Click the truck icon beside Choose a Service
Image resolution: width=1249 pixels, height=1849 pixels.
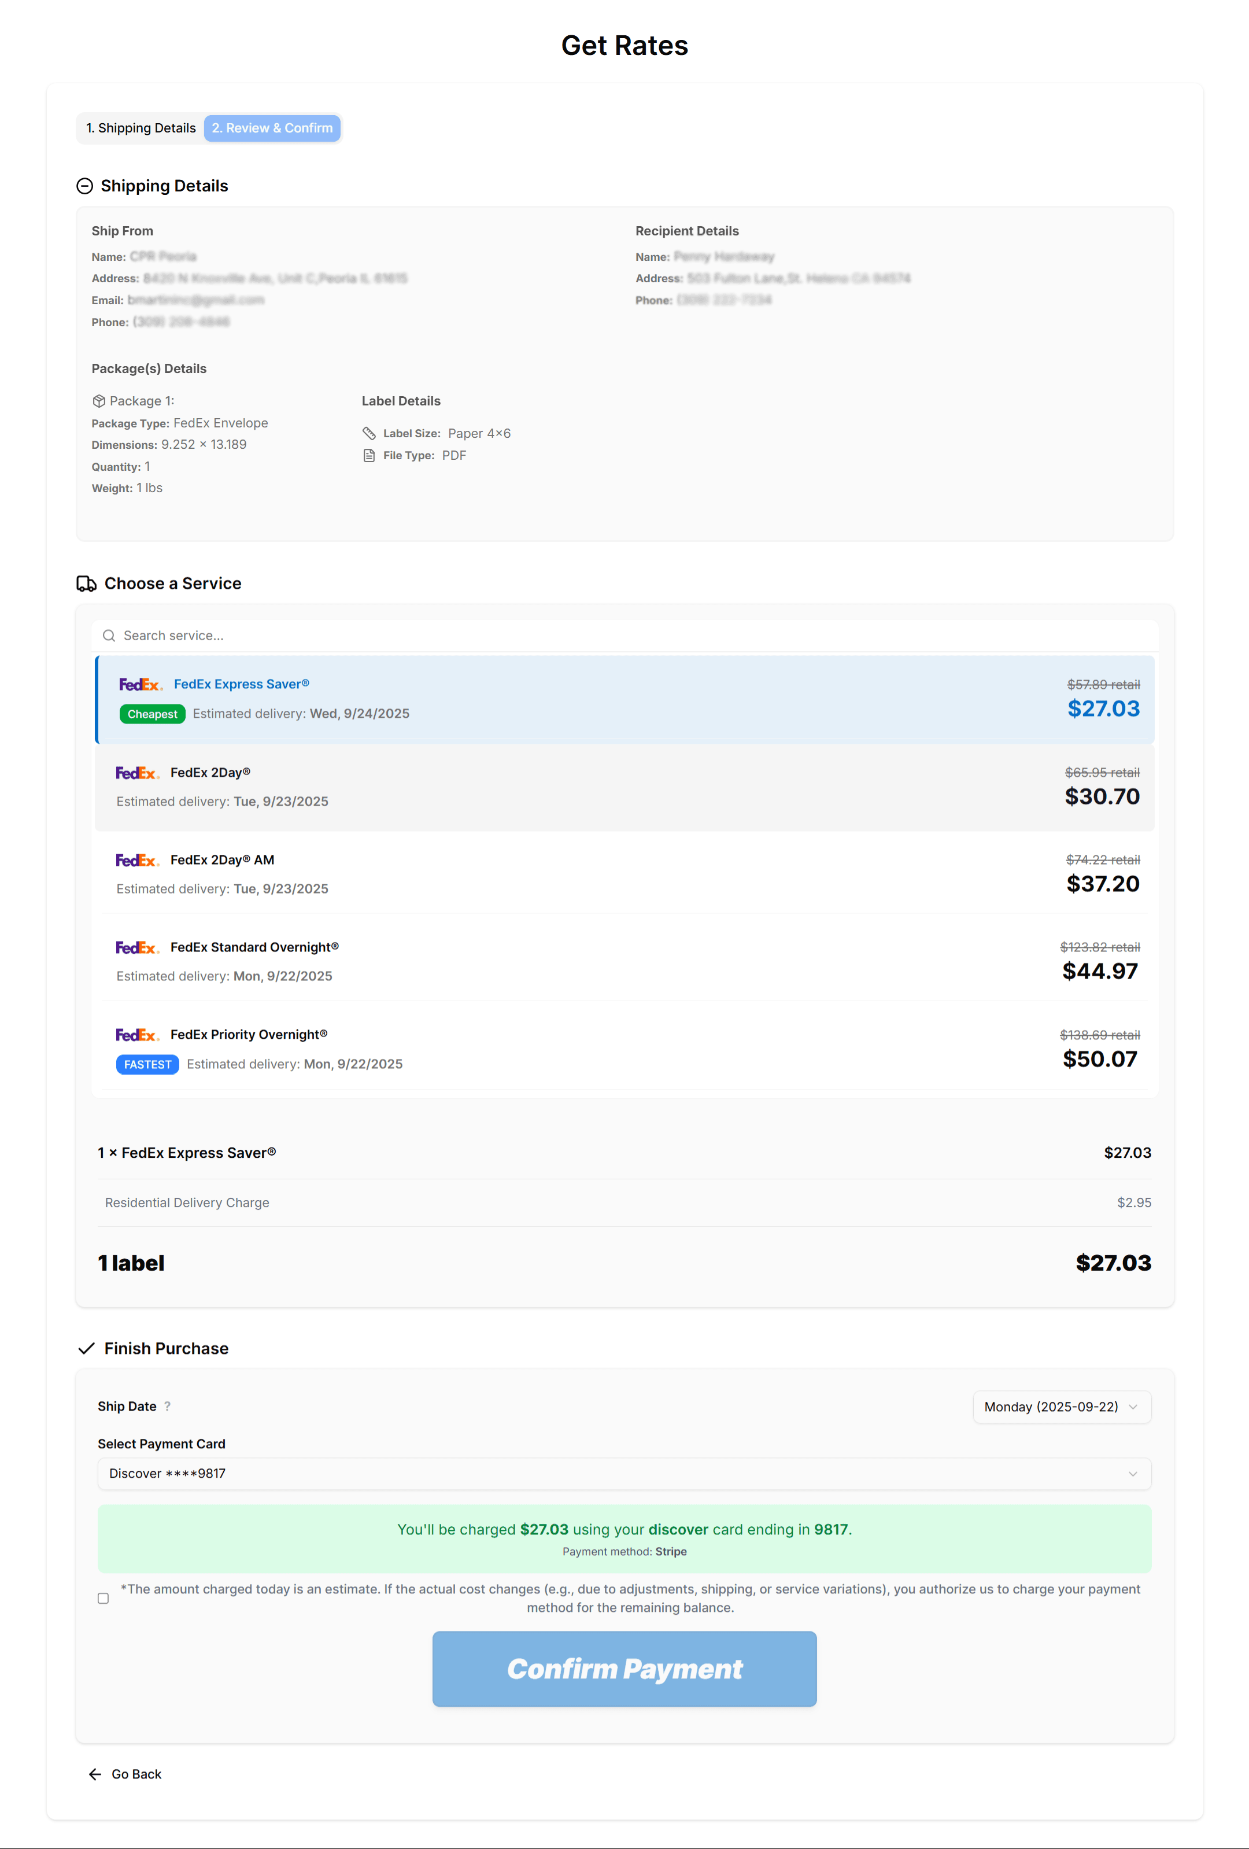point(86,584)
